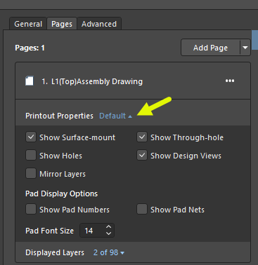Click the Pages: 1 label

(30, 48)
